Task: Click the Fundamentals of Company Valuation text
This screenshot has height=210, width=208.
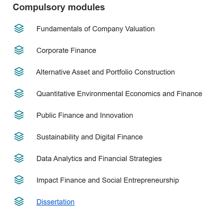Action: click(x=96, y=29)
